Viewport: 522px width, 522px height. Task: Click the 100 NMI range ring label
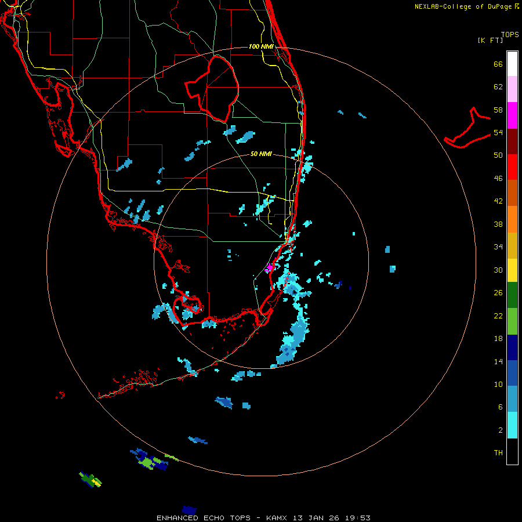point(261,46)
